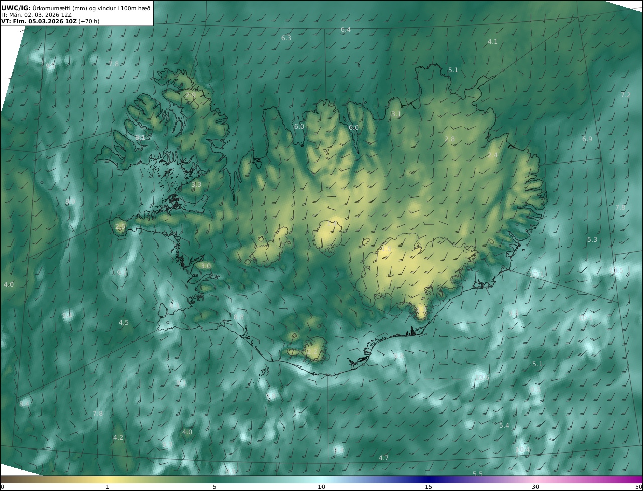Click the 3.0 value label
643x491 pixels.
[206, 266]
